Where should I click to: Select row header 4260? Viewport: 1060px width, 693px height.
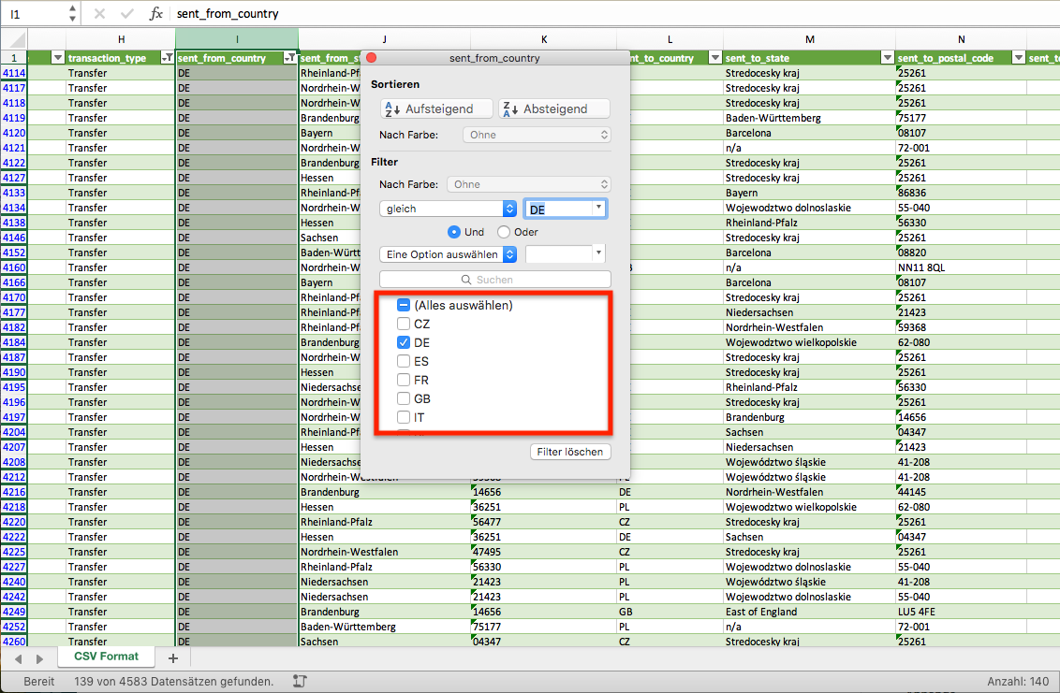pyautogui.click(x=13, y=641)
